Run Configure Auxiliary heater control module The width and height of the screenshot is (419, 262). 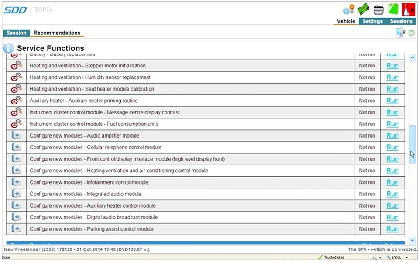click(x=392, y=206)
